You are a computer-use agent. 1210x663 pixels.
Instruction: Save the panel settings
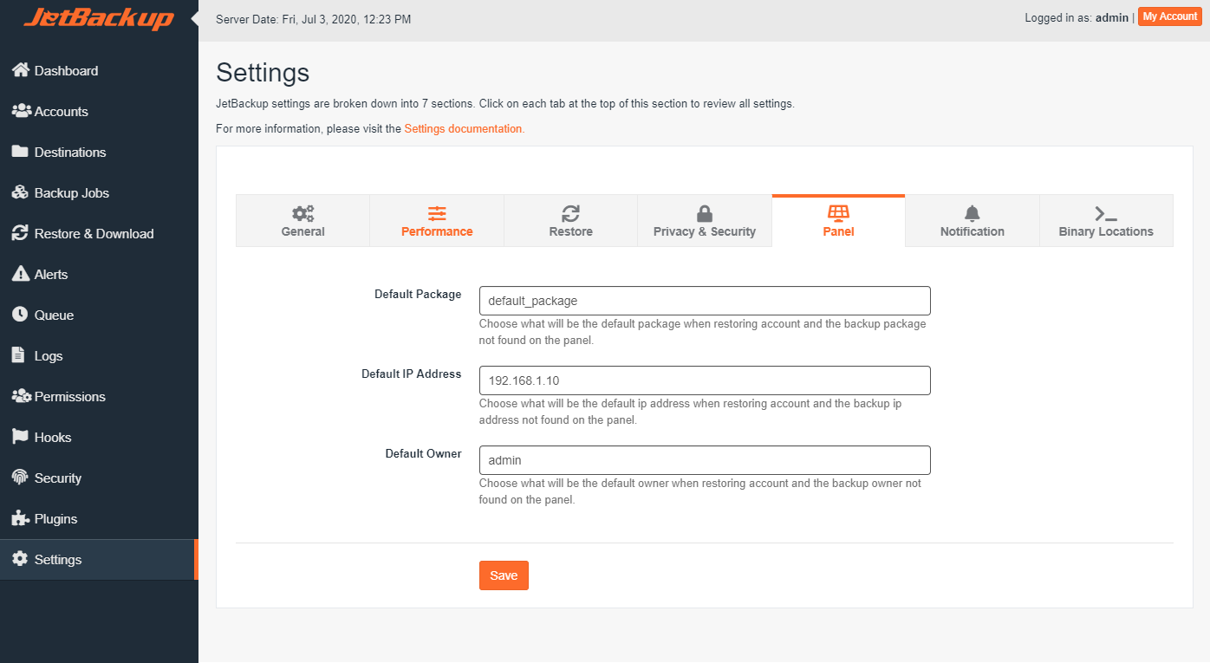click(x=504, y=575)
